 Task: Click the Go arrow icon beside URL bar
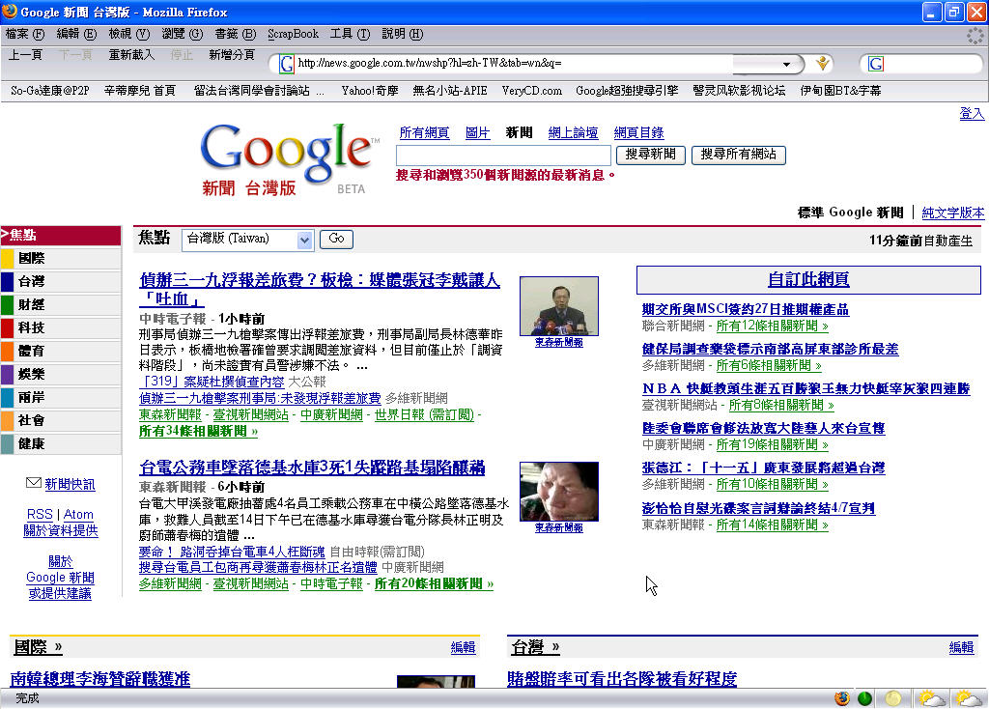click(823, 64)
